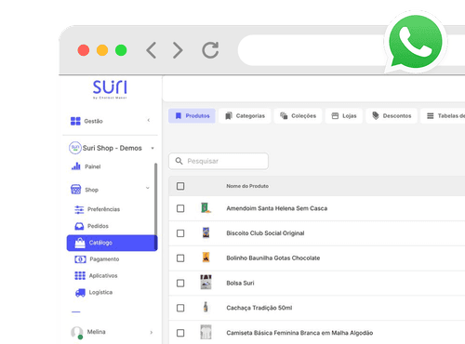Switch to the Produtos tab
This screenshot has width=465, height=344.
click(x=192, y=116)
